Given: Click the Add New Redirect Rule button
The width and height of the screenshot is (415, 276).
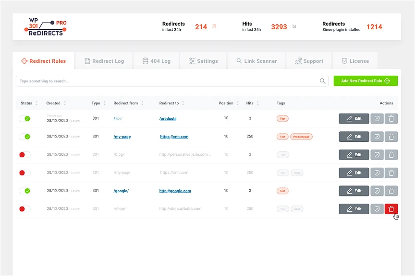Looking at the screenshot, I should pos(366,80).
